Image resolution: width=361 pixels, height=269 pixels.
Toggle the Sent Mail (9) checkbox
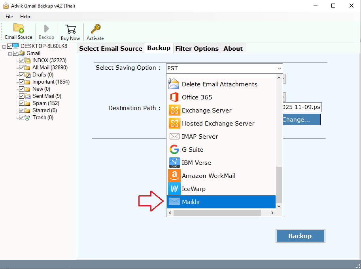click(x=22, y=96)
